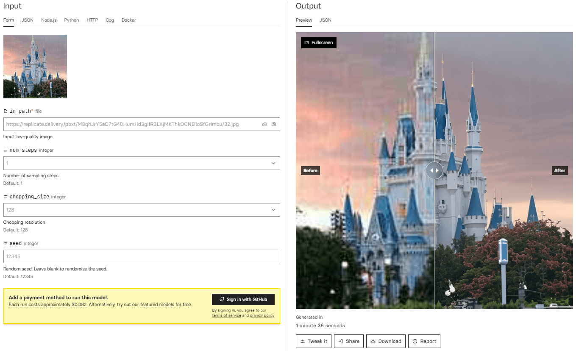
Task: Click the Input heading
Action: tap(12, 6)
